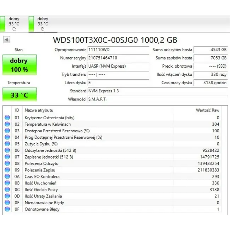Screen dimensions: 230x230
Task: Click raw value 293 for controller time
Action: click(215, 177)
